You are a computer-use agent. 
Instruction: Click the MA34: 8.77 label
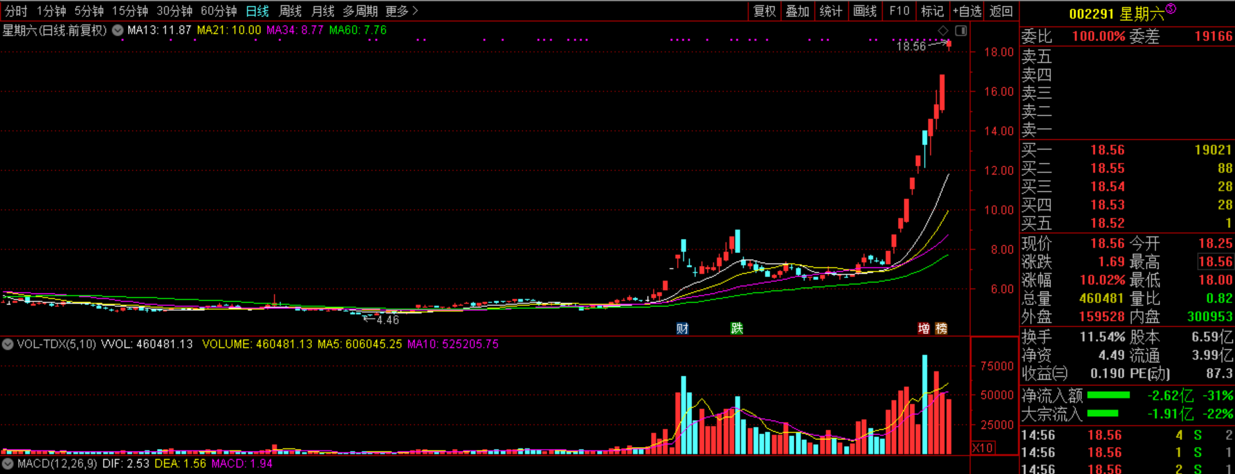(295, 30)
